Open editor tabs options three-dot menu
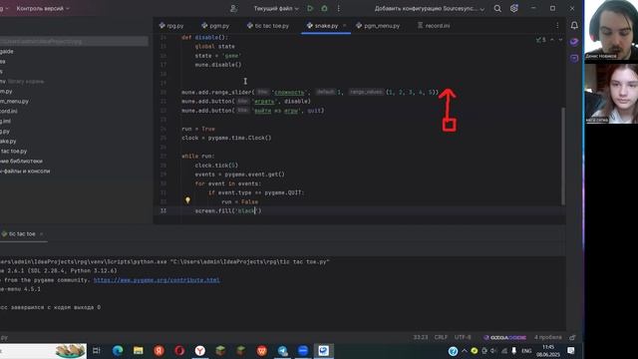This screenshot has width=638, height=359. point(557,25)
